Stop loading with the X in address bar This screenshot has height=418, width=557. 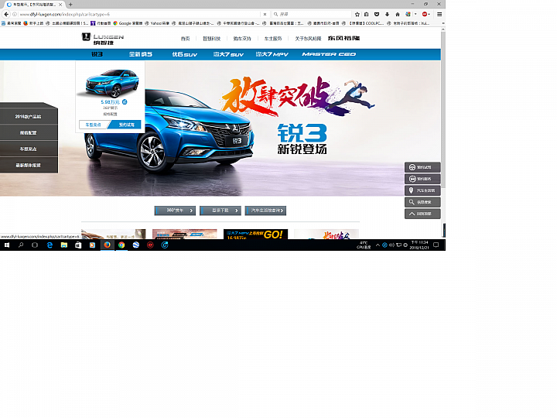[x=265, y=14]
